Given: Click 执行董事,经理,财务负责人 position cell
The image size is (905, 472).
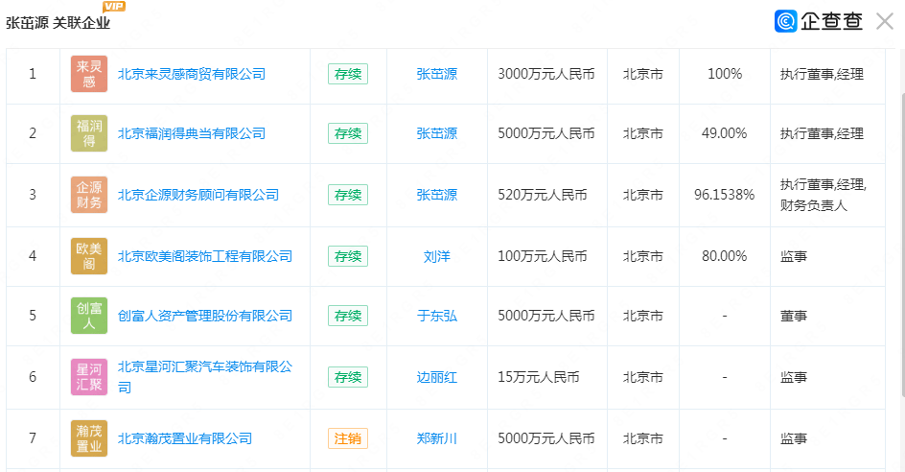Looking at the screenshot, I should 824,195.
